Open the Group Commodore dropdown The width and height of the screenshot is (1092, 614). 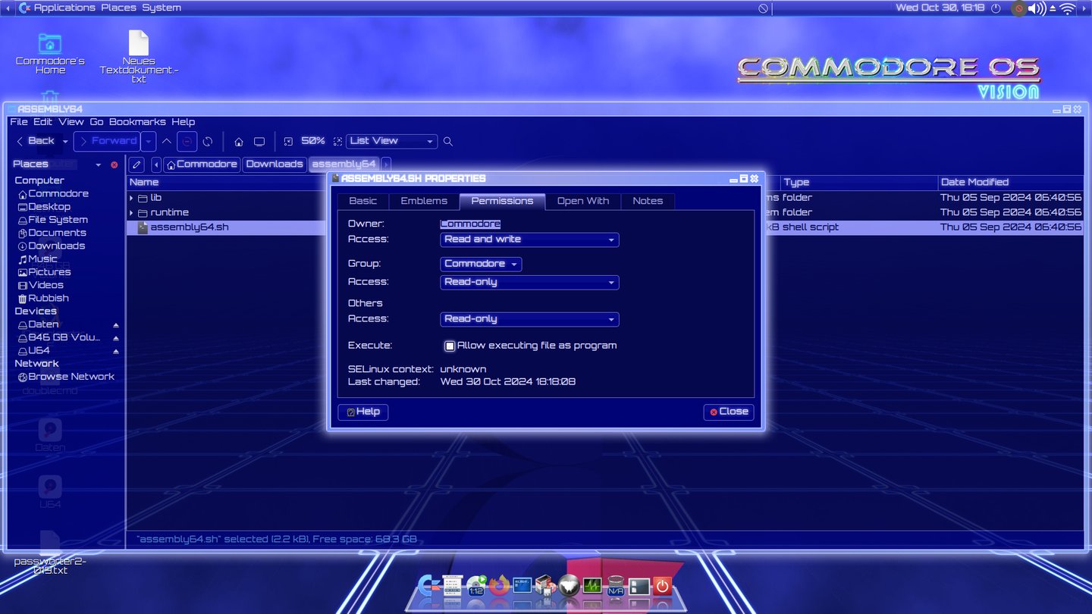click(x=481, y=264)
